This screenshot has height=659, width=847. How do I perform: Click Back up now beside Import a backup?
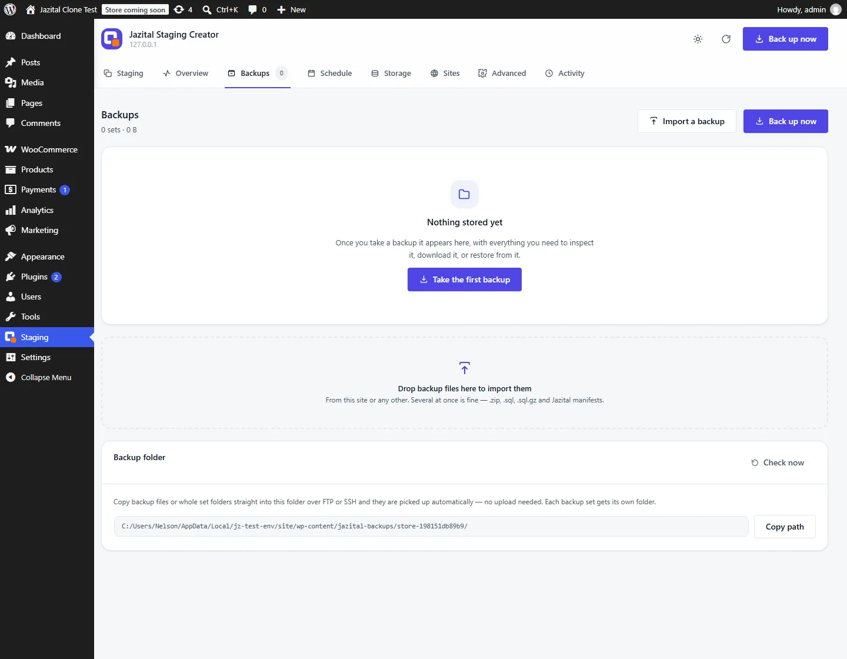pyautogui.click(x=786, y=121)
